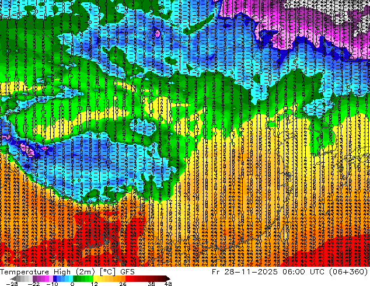The height and width of the screenshot is (286, 370).
Task: Click the "-10" legend label
Action: [x=52, y=284]
